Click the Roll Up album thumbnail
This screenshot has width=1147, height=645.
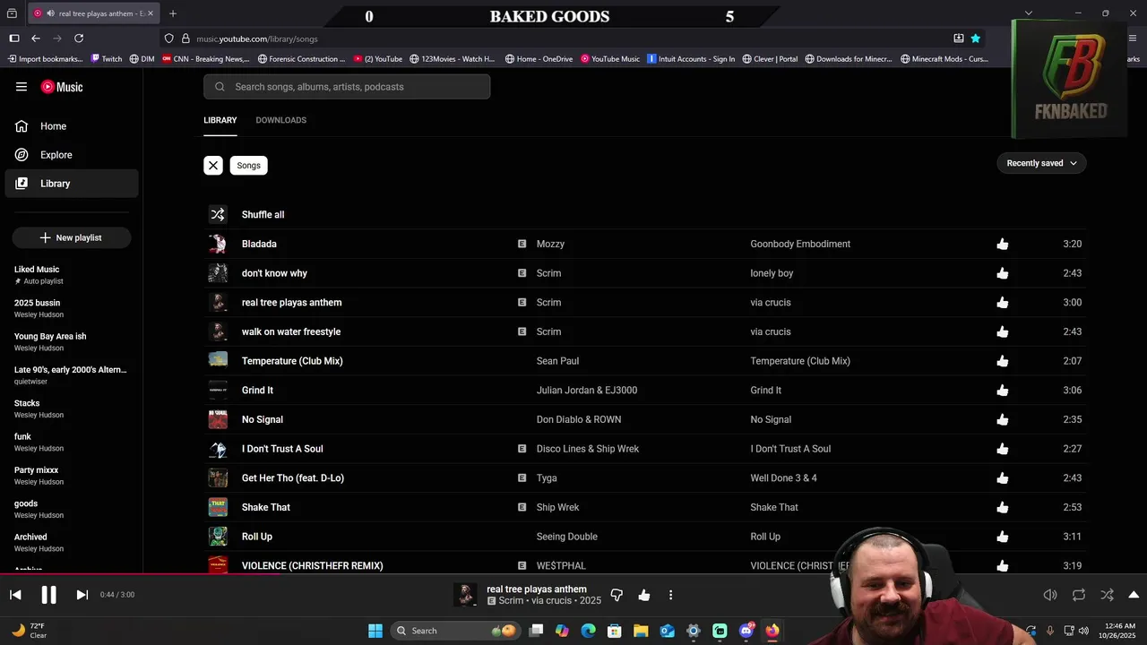[218, 537]
